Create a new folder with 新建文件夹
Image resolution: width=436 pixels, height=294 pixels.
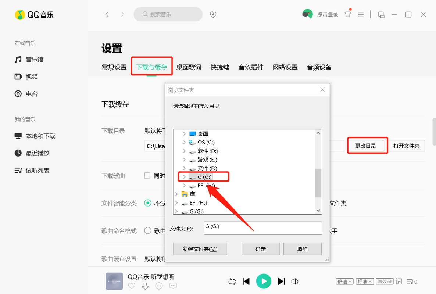(200, 248)
